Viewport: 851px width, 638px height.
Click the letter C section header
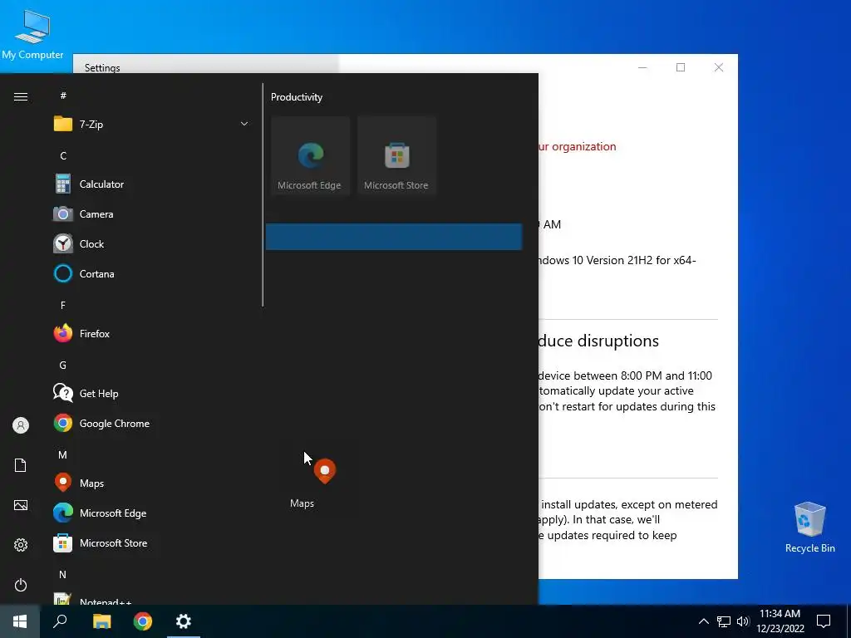coord(63,155)
